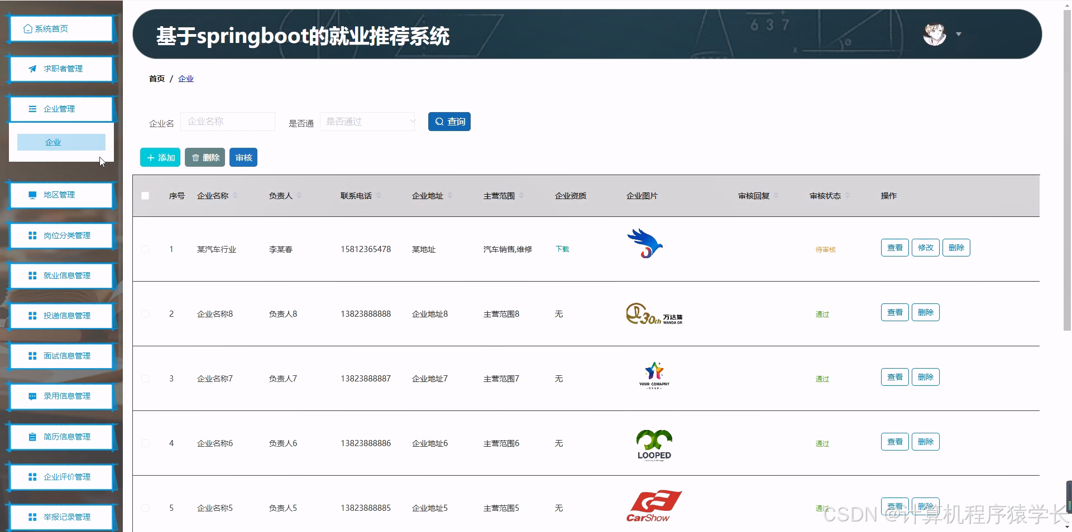1072x532 pixels.
Task: Click the paper plane icon of 求职者管理
Action: [x=32, y=69]
